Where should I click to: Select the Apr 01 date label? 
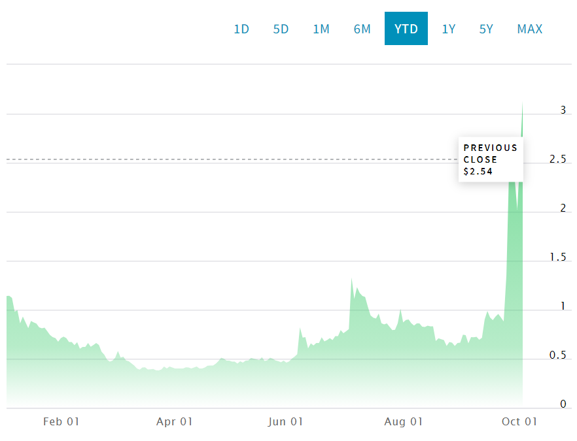pyautogui.click(x=175, y=421)
